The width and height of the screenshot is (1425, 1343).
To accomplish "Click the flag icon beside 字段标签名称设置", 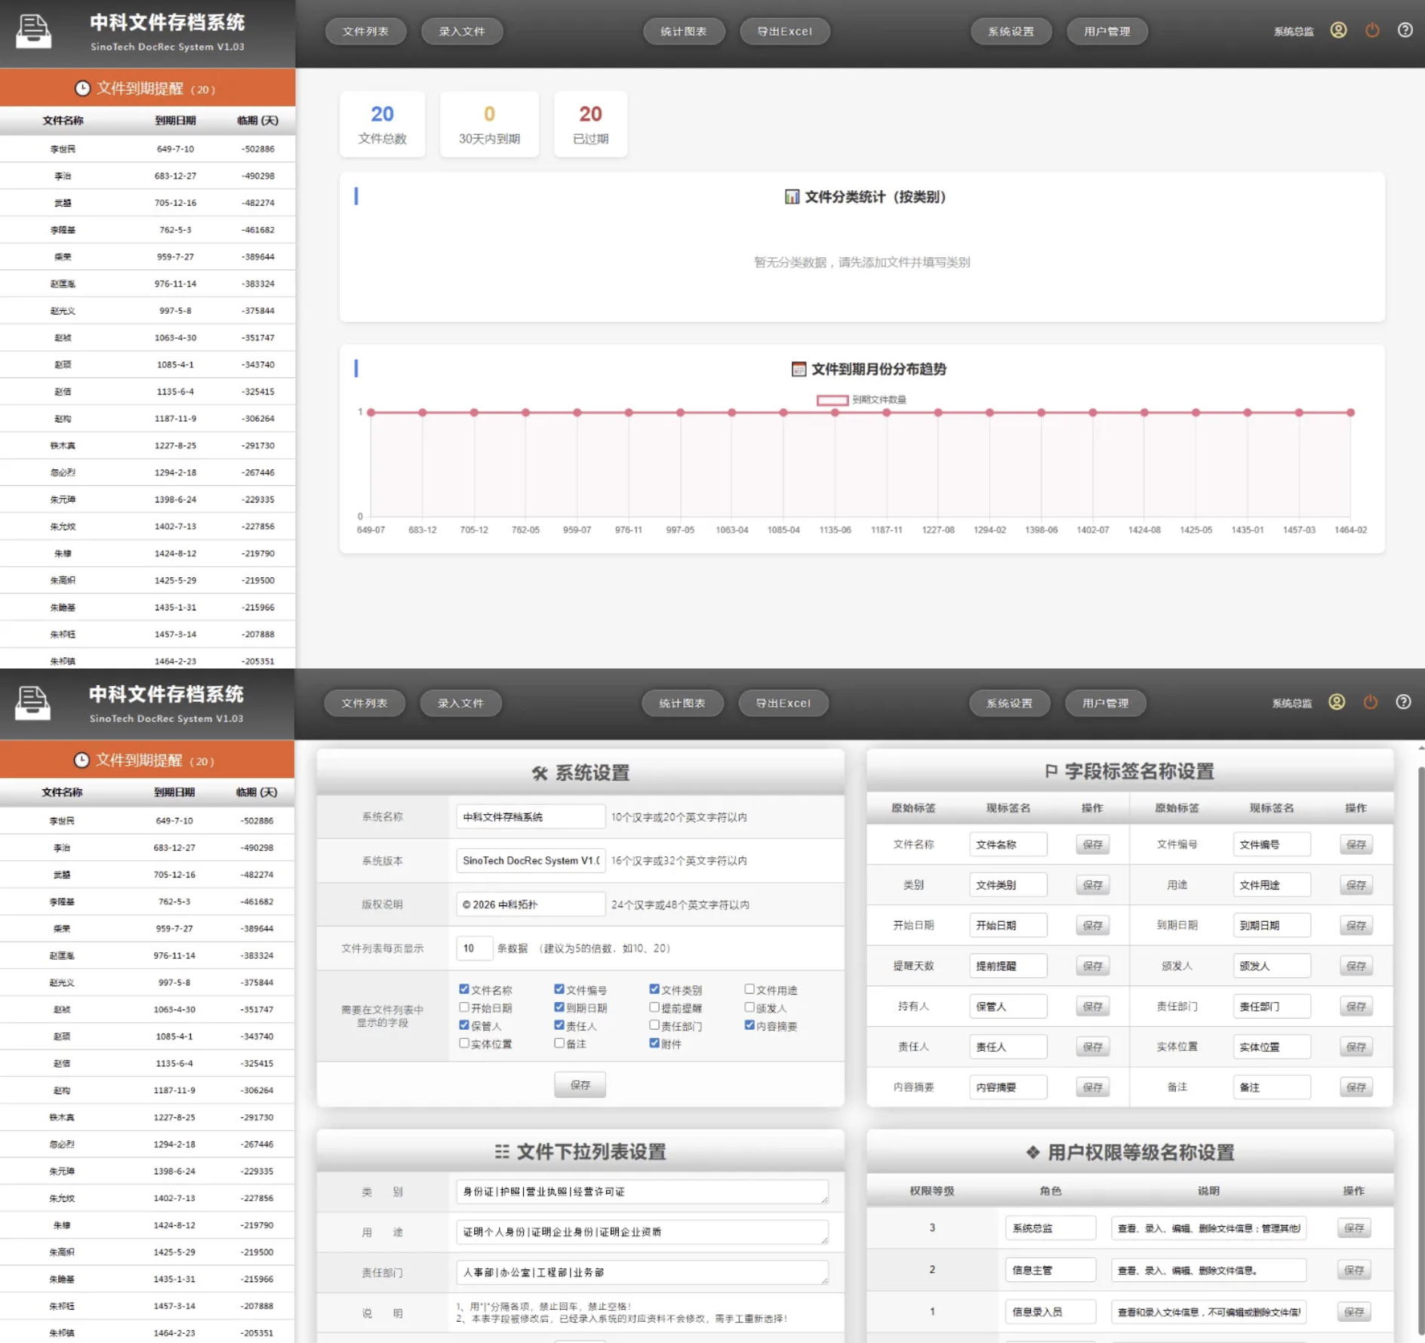I will pyautogui.click(x=1051, y=771).
